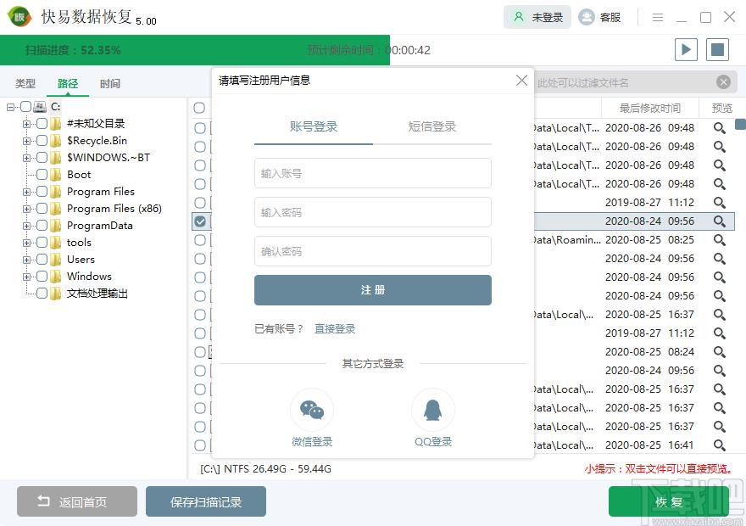Check the C: drive checkbox
The image size is (746, 526).
(25, 107)
